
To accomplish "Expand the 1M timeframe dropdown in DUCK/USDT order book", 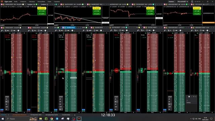I will [x=150, y=30].
